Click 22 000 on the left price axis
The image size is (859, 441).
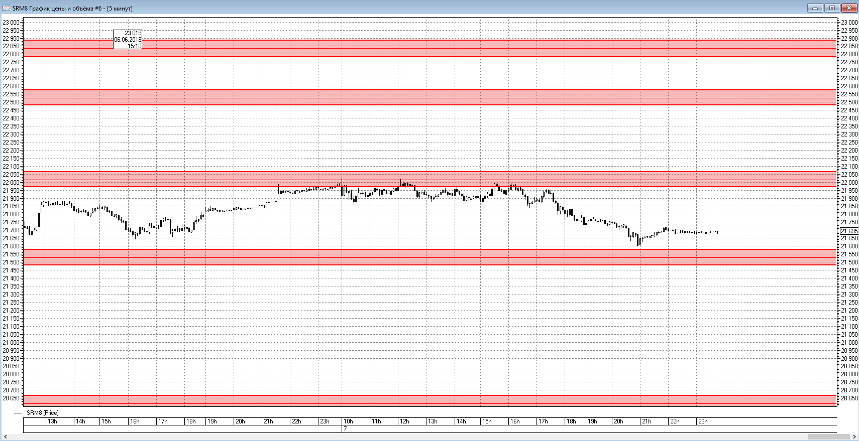pos(11,183)
